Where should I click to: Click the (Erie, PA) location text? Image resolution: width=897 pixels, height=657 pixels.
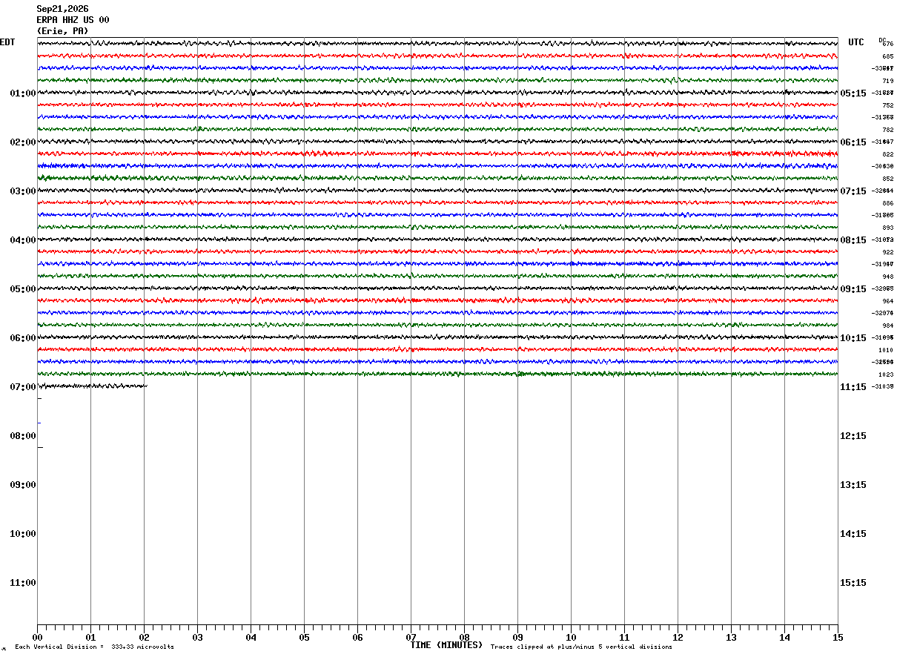[62, 31]
